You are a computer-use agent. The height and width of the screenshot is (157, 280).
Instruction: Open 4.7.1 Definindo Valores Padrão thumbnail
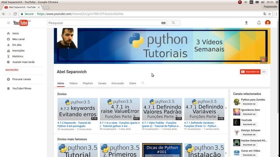(x=162, y=109)
